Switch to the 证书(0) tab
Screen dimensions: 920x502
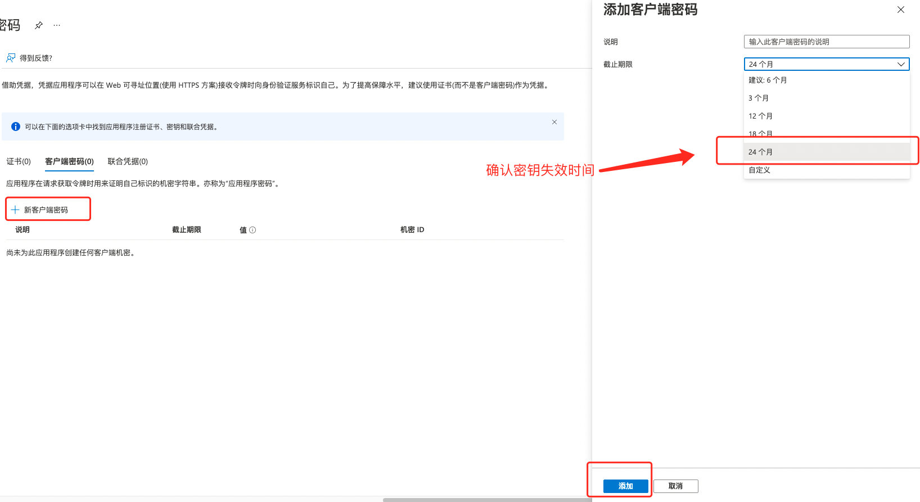[x=19, y=161]
